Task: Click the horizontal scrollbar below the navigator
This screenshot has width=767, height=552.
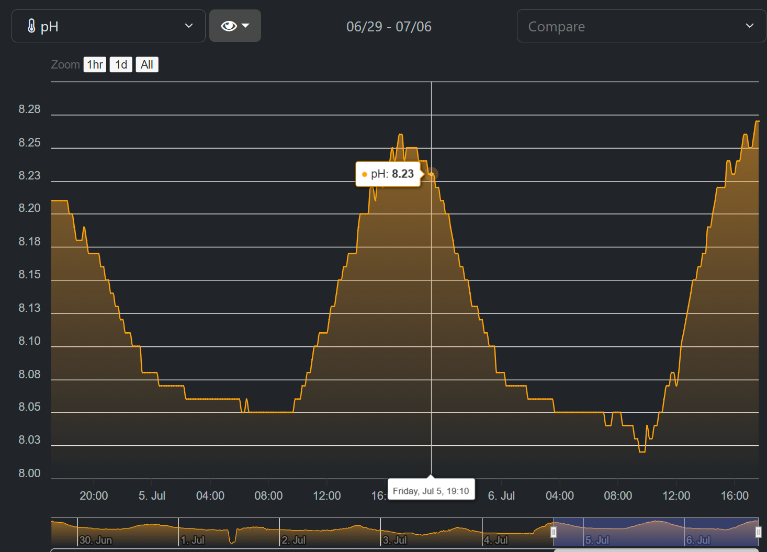Action: coord(656,550)
